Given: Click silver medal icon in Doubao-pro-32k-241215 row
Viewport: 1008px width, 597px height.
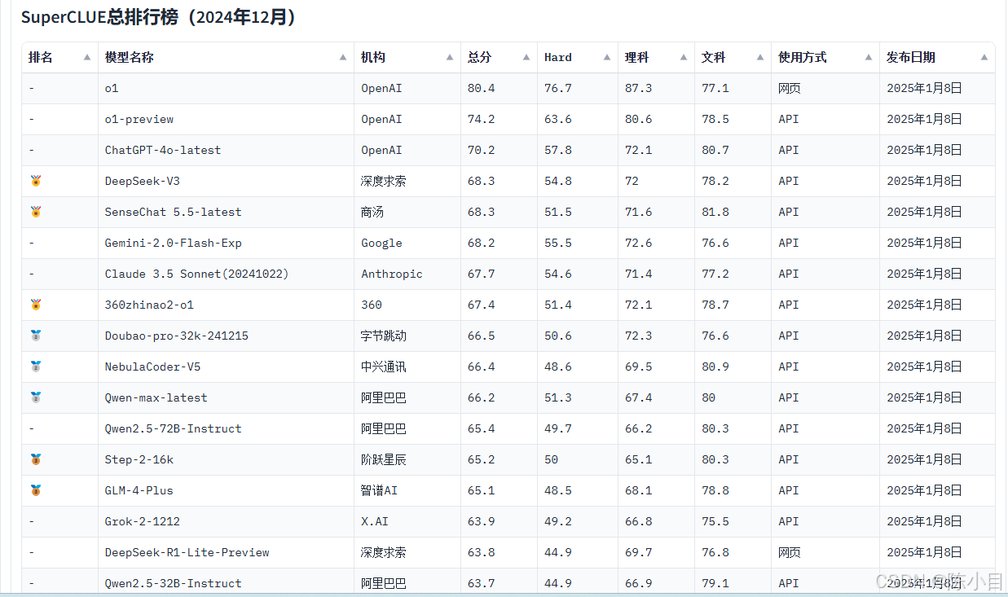Looking at the screenshot, I should (x=35, y=336).
